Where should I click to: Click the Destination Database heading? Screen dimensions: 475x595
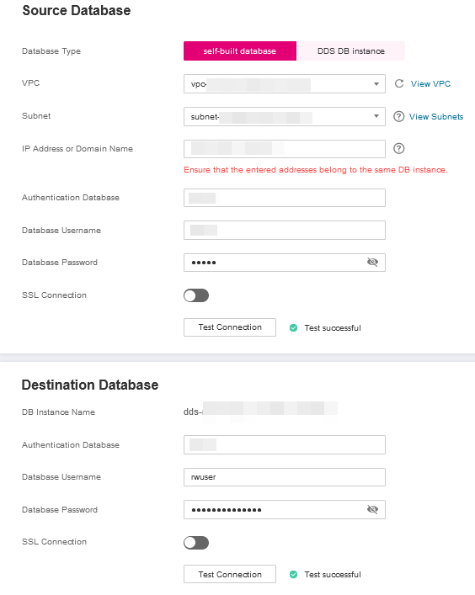tap(90, 385)
